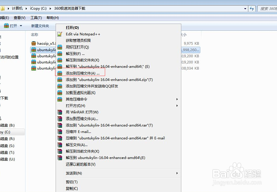The image size is (277, 192).
Task: Click the haozip_v5 file icon
Action: pos(34,43)
